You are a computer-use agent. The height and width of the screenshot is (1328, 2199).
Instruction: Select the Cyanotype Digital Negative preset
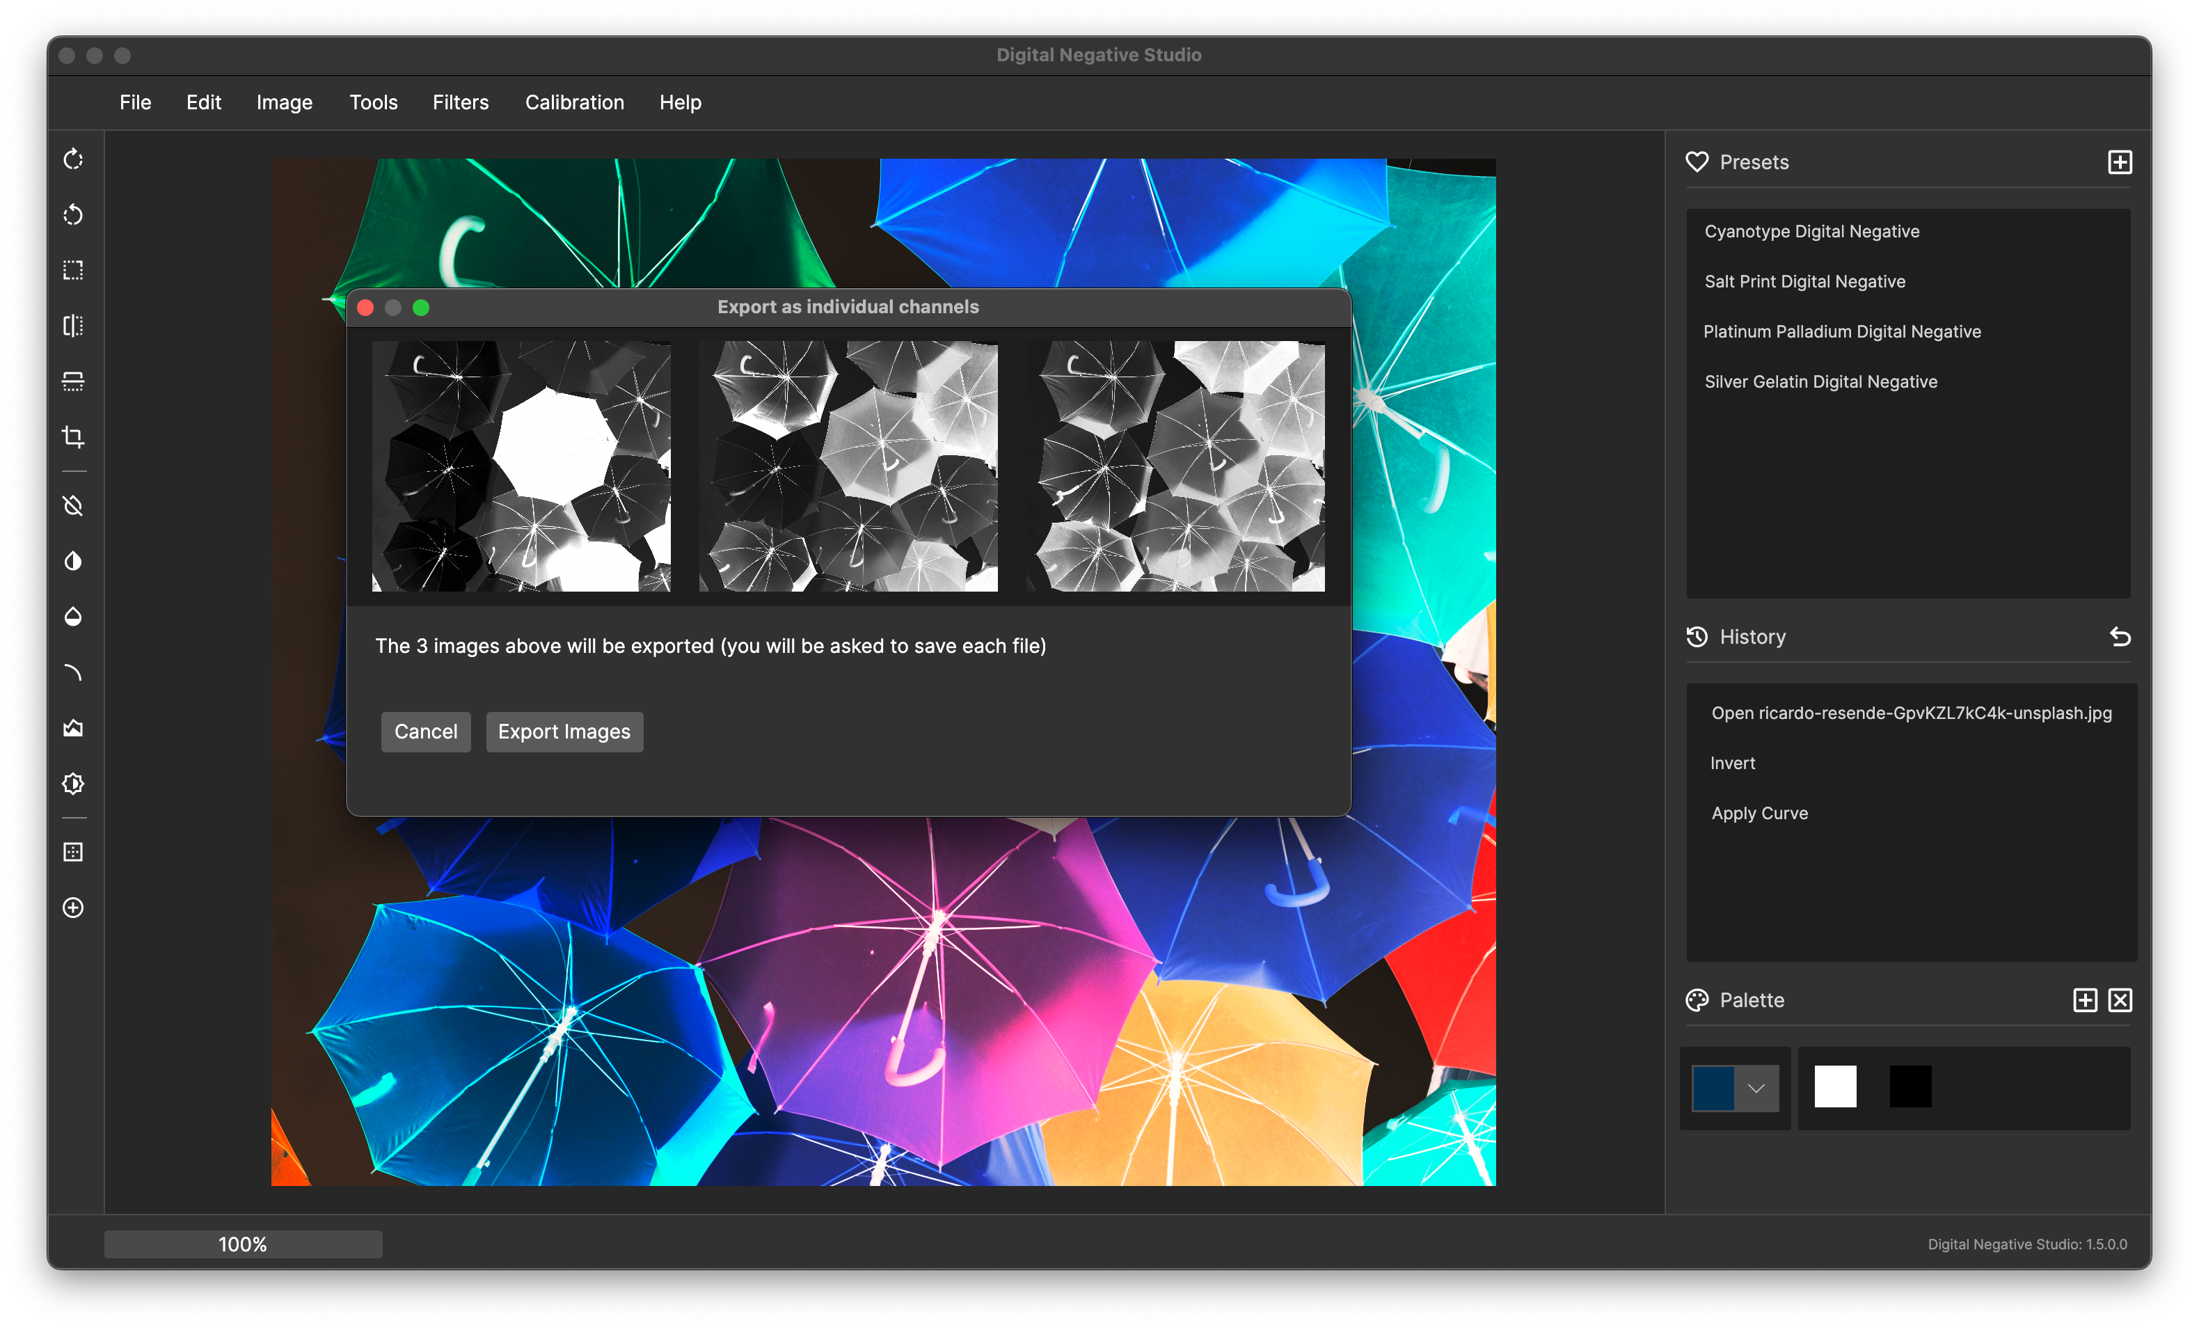click(x=1813, y=231)
